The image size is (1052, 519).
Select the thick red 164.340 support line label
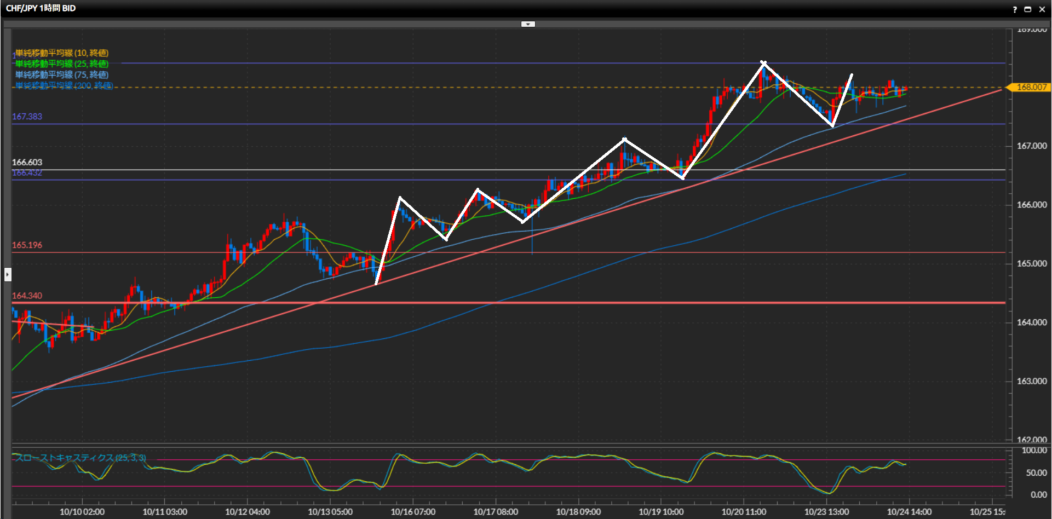tap(27, 296)
